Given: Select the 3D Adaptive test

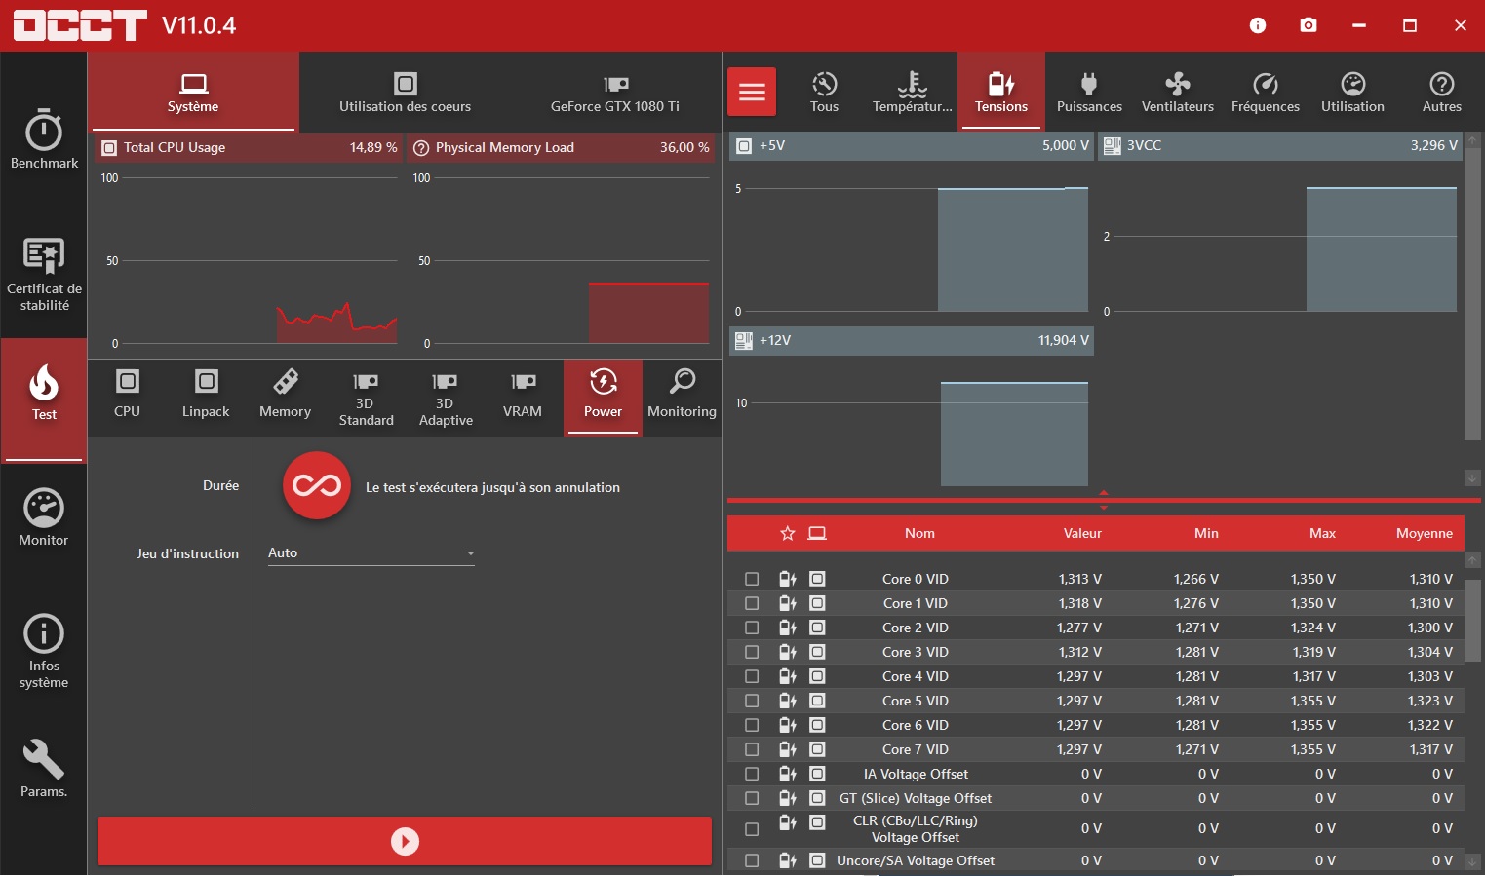Looking at the screenshot, I should (x=446, y=398).
